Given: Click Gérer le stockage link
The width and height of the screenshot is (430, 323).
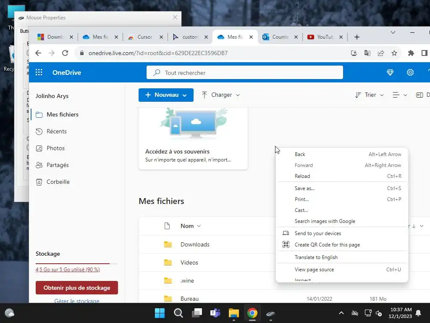Looking at the screenshot, I should 77,301.
